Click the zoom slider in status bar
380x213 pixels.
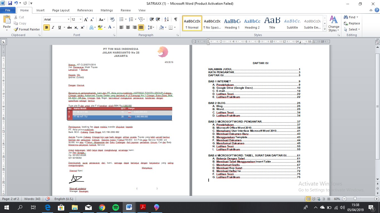click(355, 199)
